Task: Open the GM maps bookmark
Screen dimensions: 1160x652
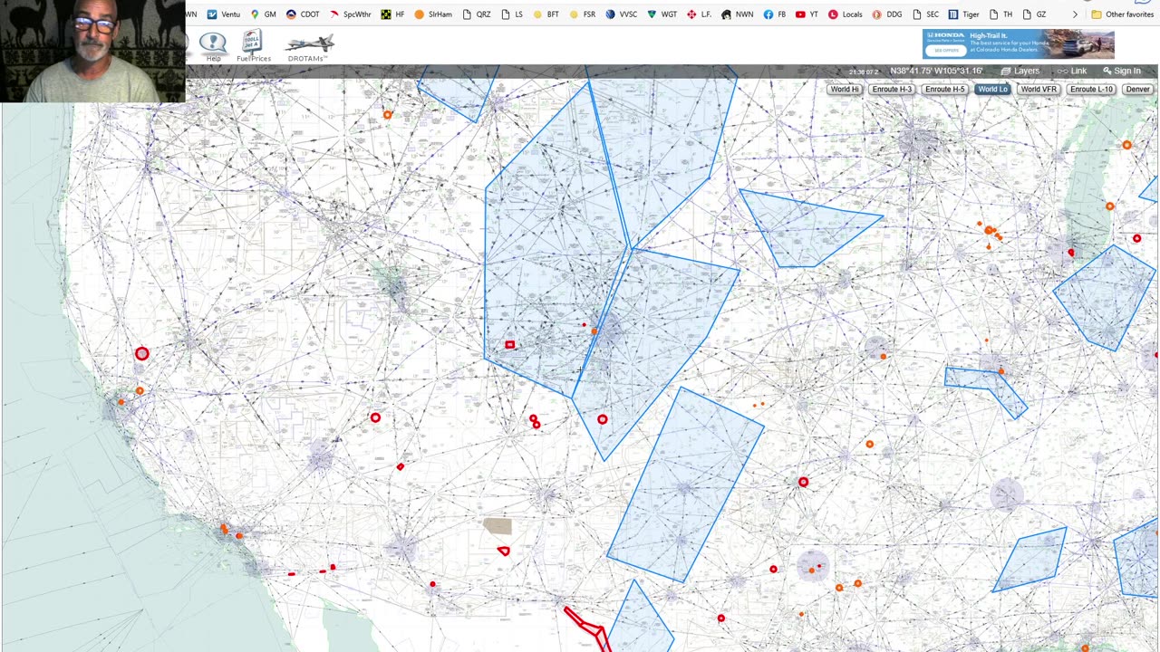Action: 263,14
